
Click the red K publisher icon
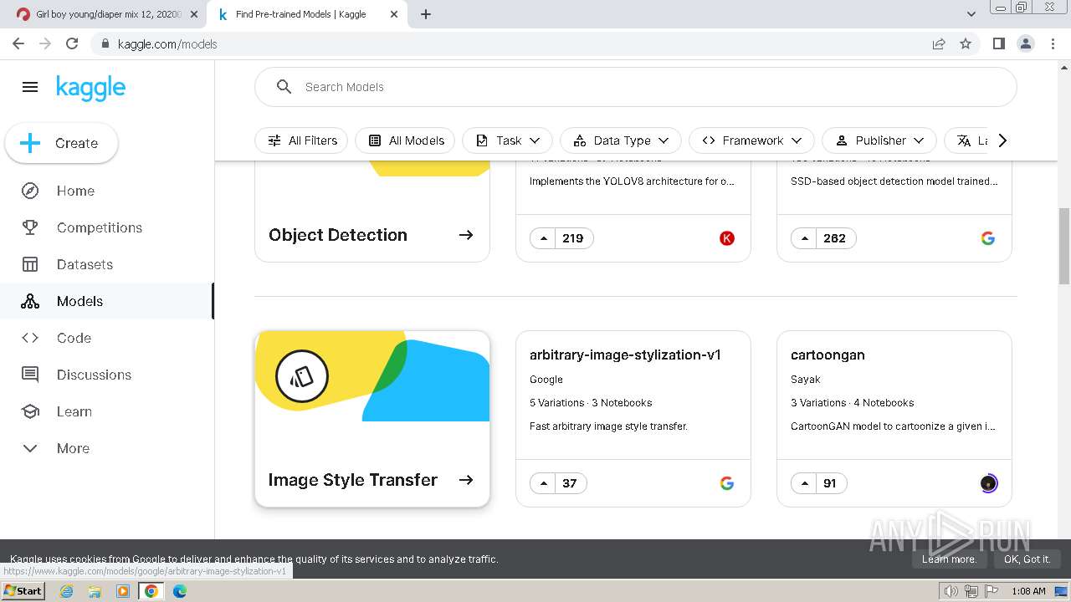[727, 238]
